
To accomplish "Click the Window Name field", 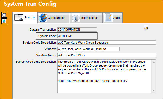I will [107, 55].
